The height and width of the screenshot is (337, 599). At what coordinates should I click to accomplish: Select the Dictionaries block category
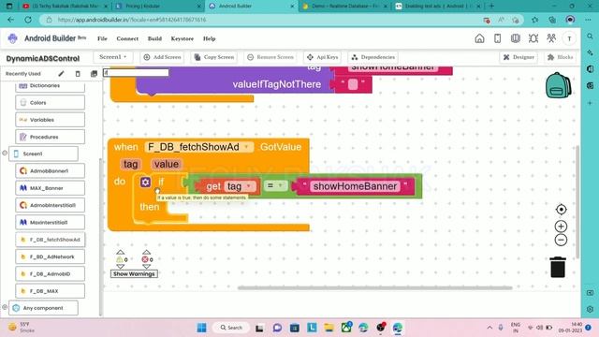[50, 86]
